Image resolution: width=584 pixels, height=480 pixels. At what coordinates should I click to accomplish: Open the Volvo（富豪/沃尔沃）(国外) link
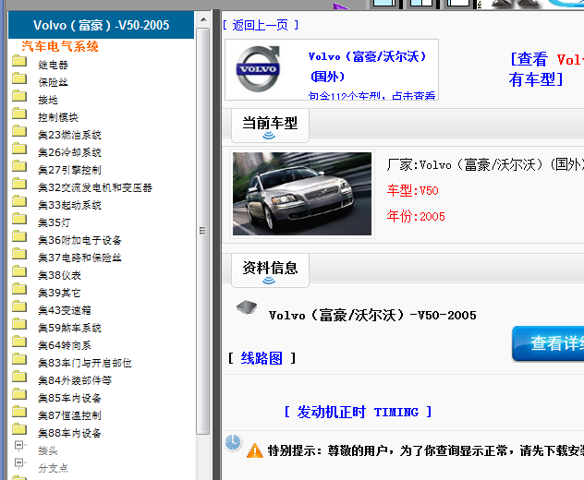[x=367, y=66]
